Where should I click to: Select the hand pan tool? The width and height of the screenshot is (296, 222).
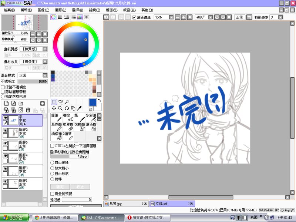[x=73, y=108]
